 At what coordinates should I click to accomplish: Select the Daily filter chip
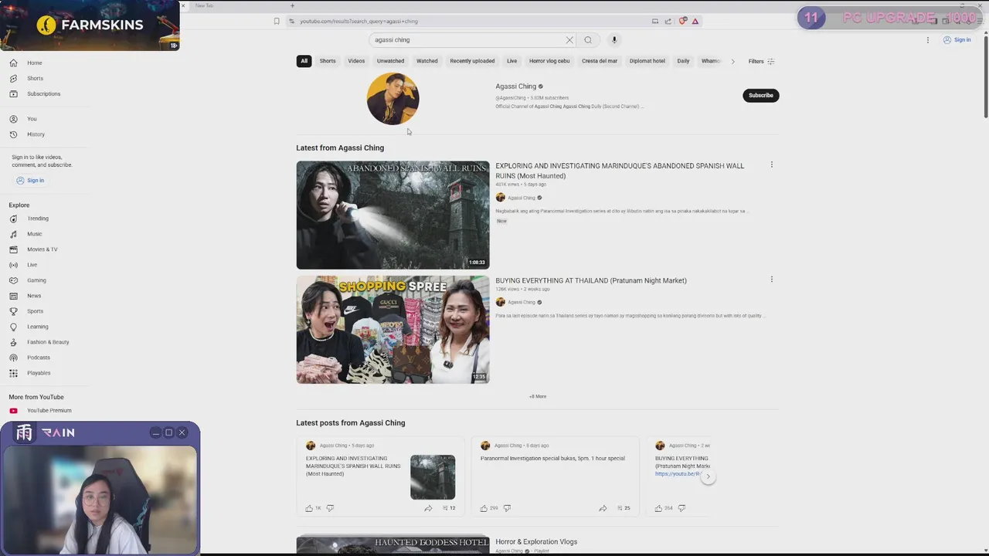pyautogui.click(x=683, y=61)
